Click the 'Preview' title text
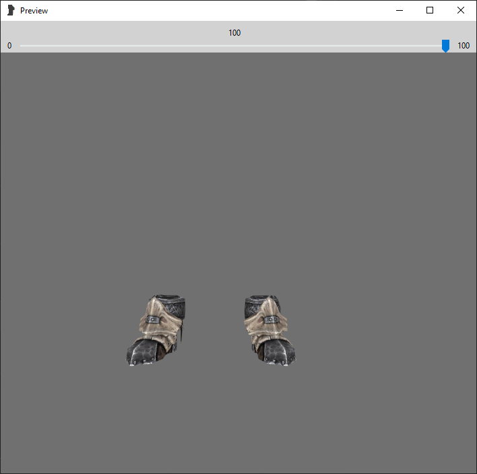 tap(34, 11)
